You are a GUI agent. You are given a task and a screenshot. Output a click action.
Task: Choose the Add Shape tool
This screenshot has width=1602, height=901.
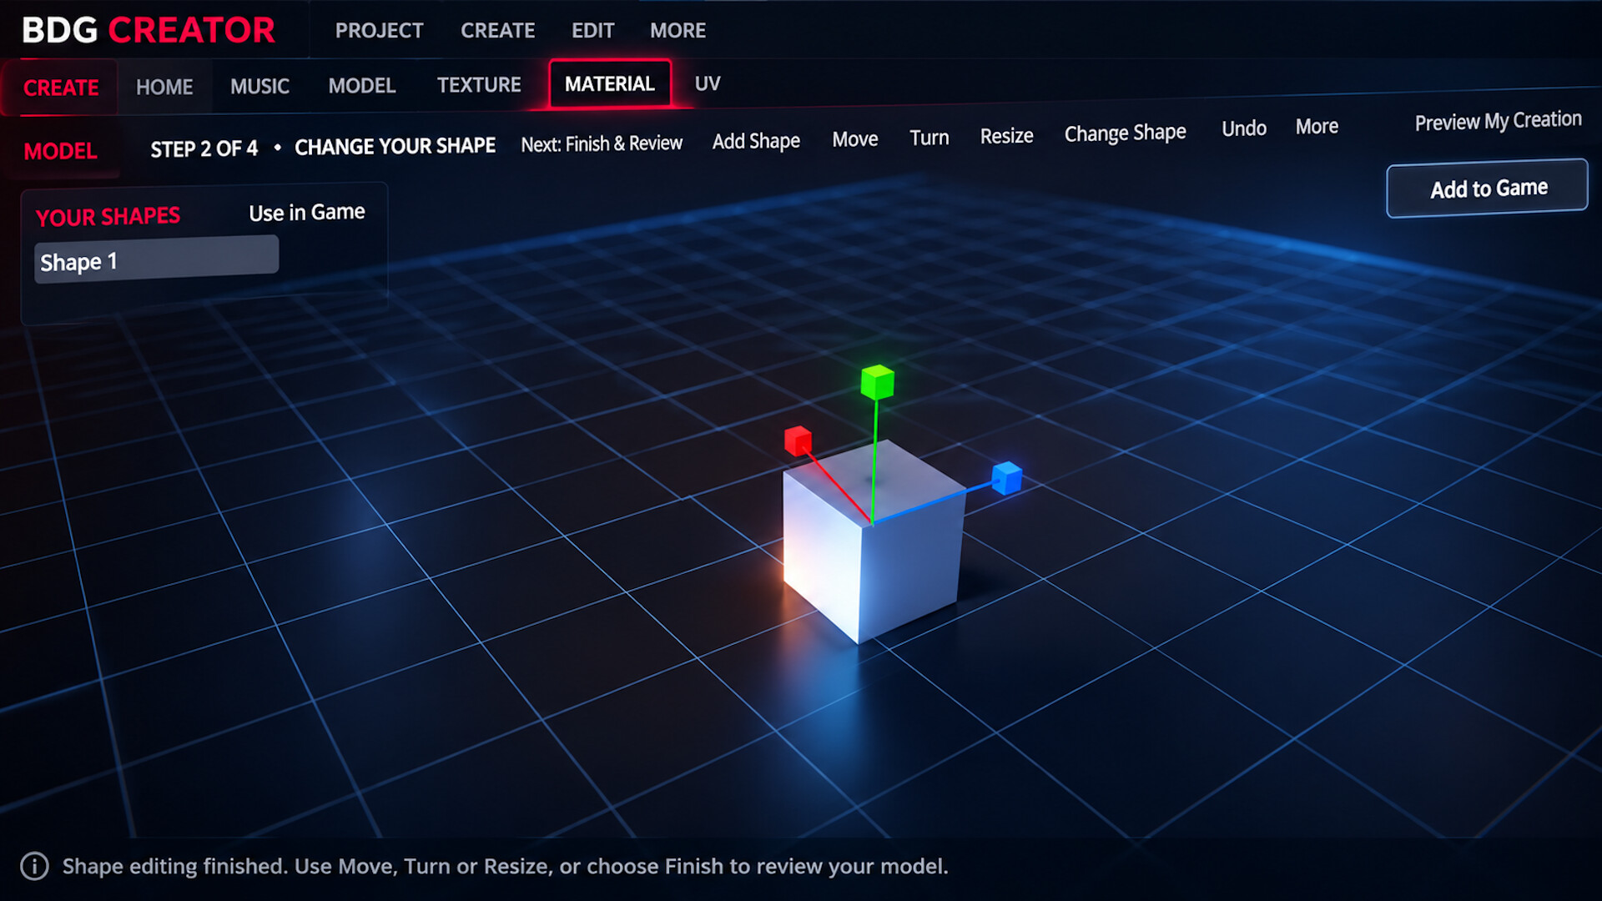(x=756, y=141)
